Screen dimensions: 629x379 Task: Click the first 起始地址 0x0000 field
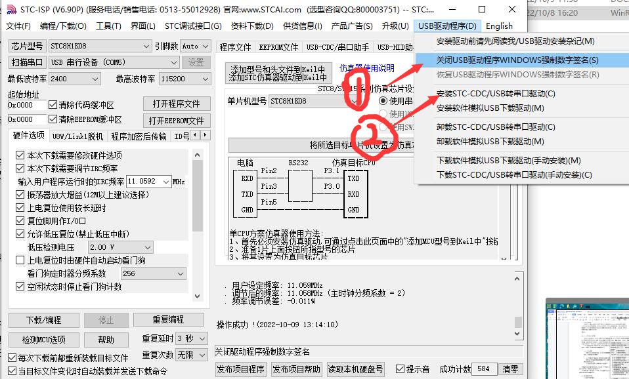[26, 105]
